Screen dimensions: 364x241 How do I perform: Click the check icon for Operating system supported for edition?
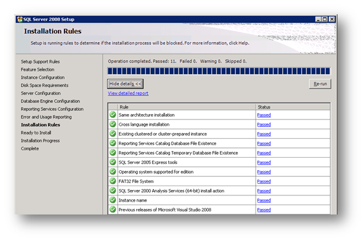point(113,172)
